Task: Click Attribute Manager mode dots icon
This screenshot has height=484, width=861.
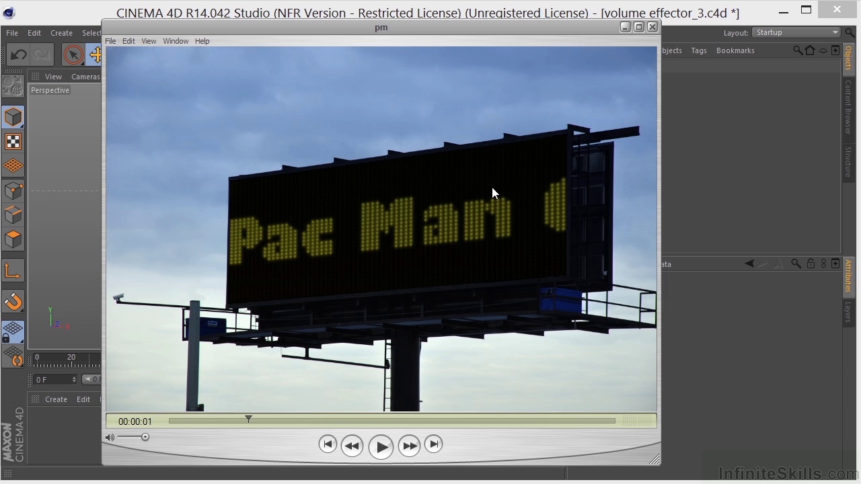Action: tap(823, 264)
